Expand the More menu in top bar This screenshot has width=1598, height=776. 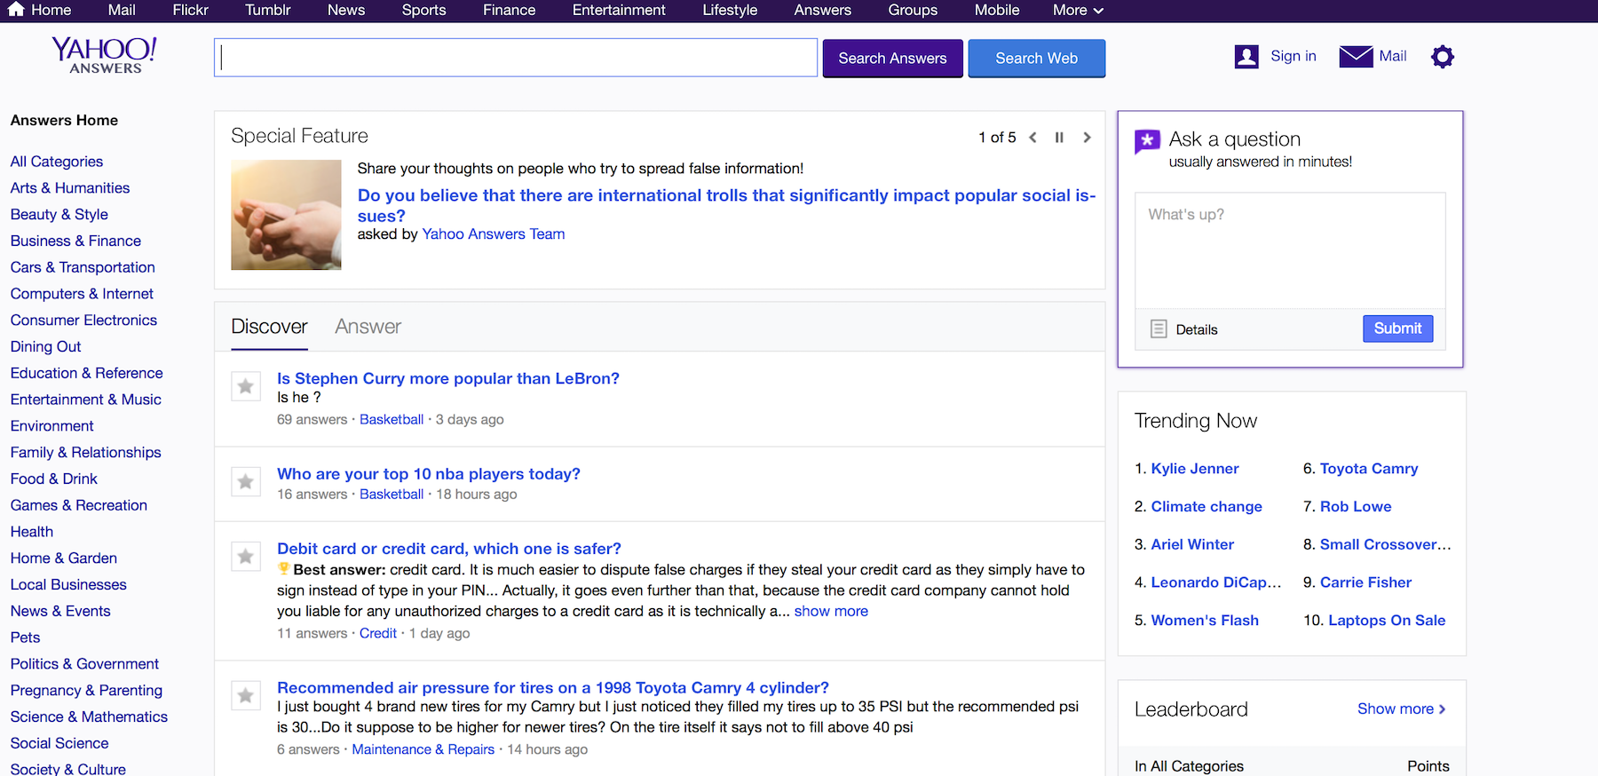coord(1078,11)
